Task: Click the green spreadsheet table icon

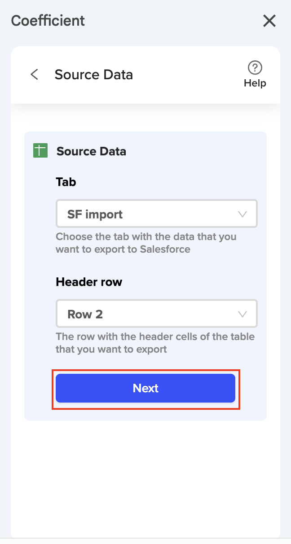Action: 40,150
